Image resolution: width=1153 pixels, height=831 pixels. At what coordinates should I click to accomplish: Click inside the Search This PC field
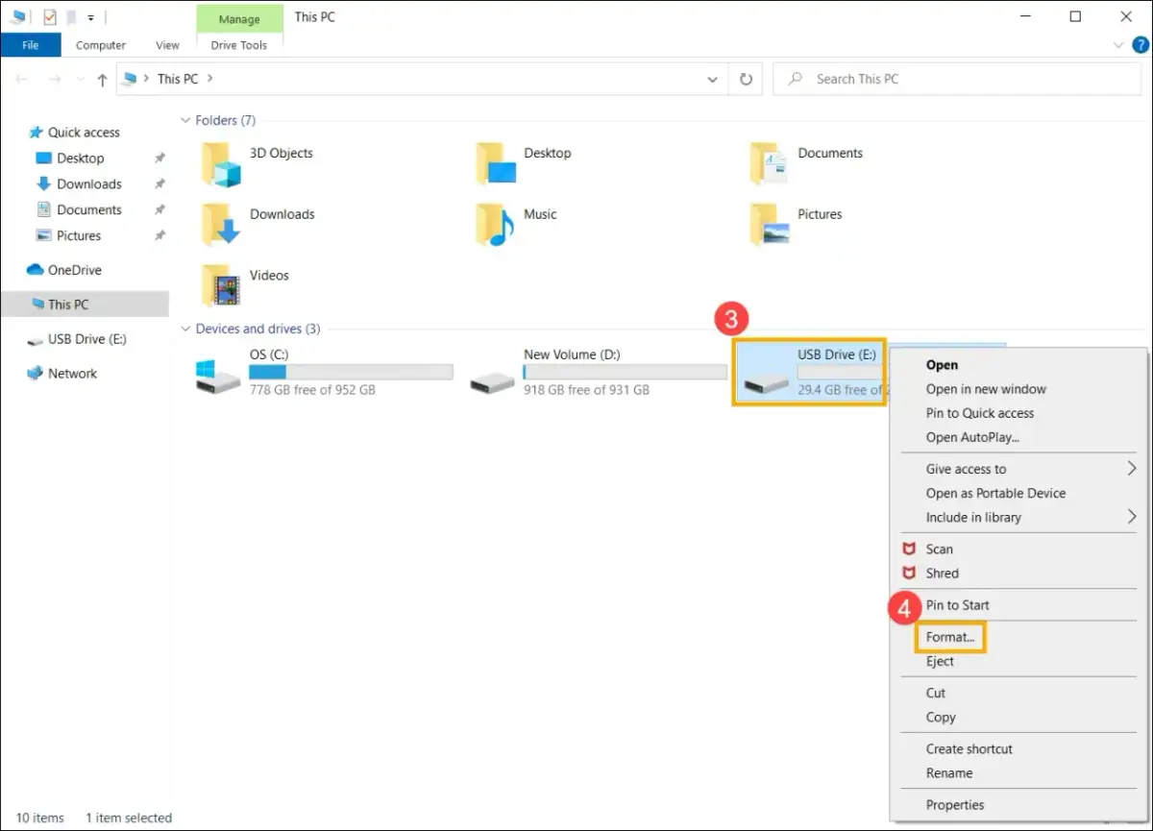click(913, 79)
